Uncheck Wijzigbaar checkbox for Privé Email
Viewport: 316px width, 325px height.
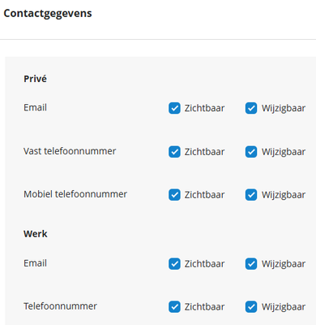(x=251, y=108)
